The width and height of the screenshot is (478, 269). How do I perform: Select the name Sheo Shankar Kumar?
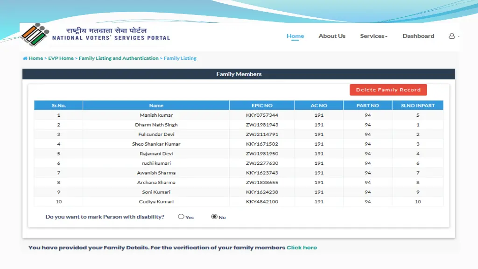click(156, 144)
